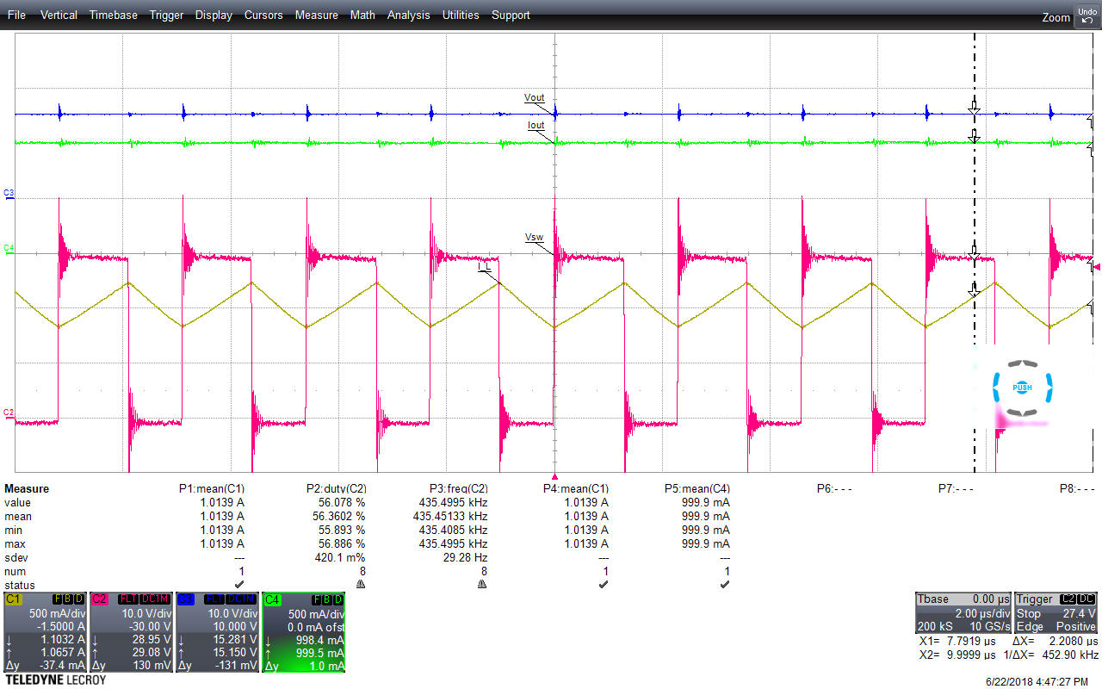This screenshot has height=689, width=1102.
Task: Open the C2 channel descriptor box
Action: click(131, 633)
